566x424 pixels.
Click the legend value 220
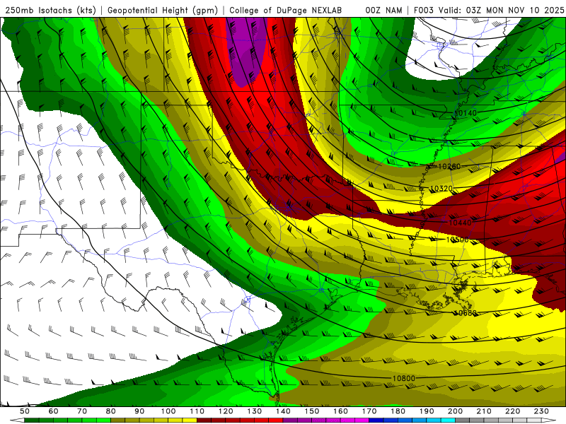click(x=512, y=411)
